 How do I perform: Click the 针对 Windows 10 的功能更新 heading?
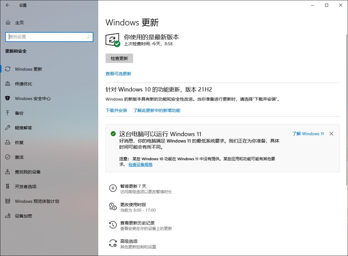(159, 89)
